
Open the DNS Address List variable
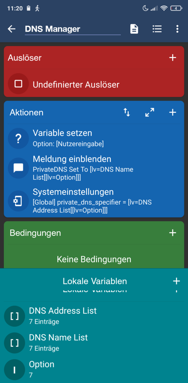pyautogui.click(x=94, y=316)
